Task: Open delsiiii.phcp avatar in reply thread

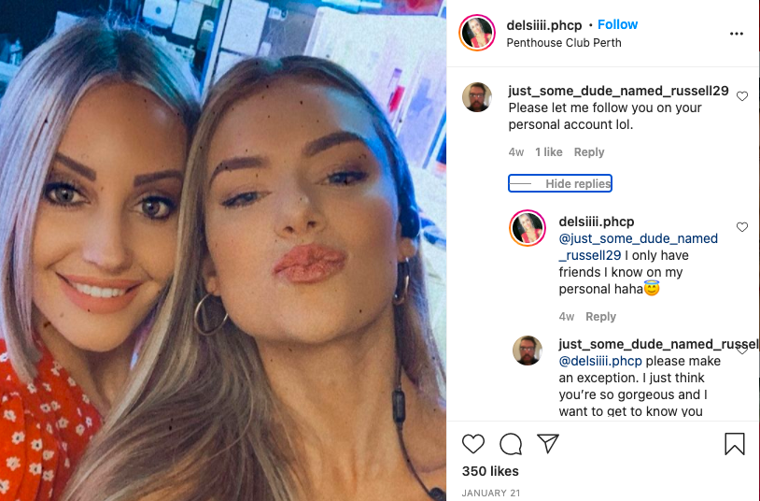Action: (528, 228)
